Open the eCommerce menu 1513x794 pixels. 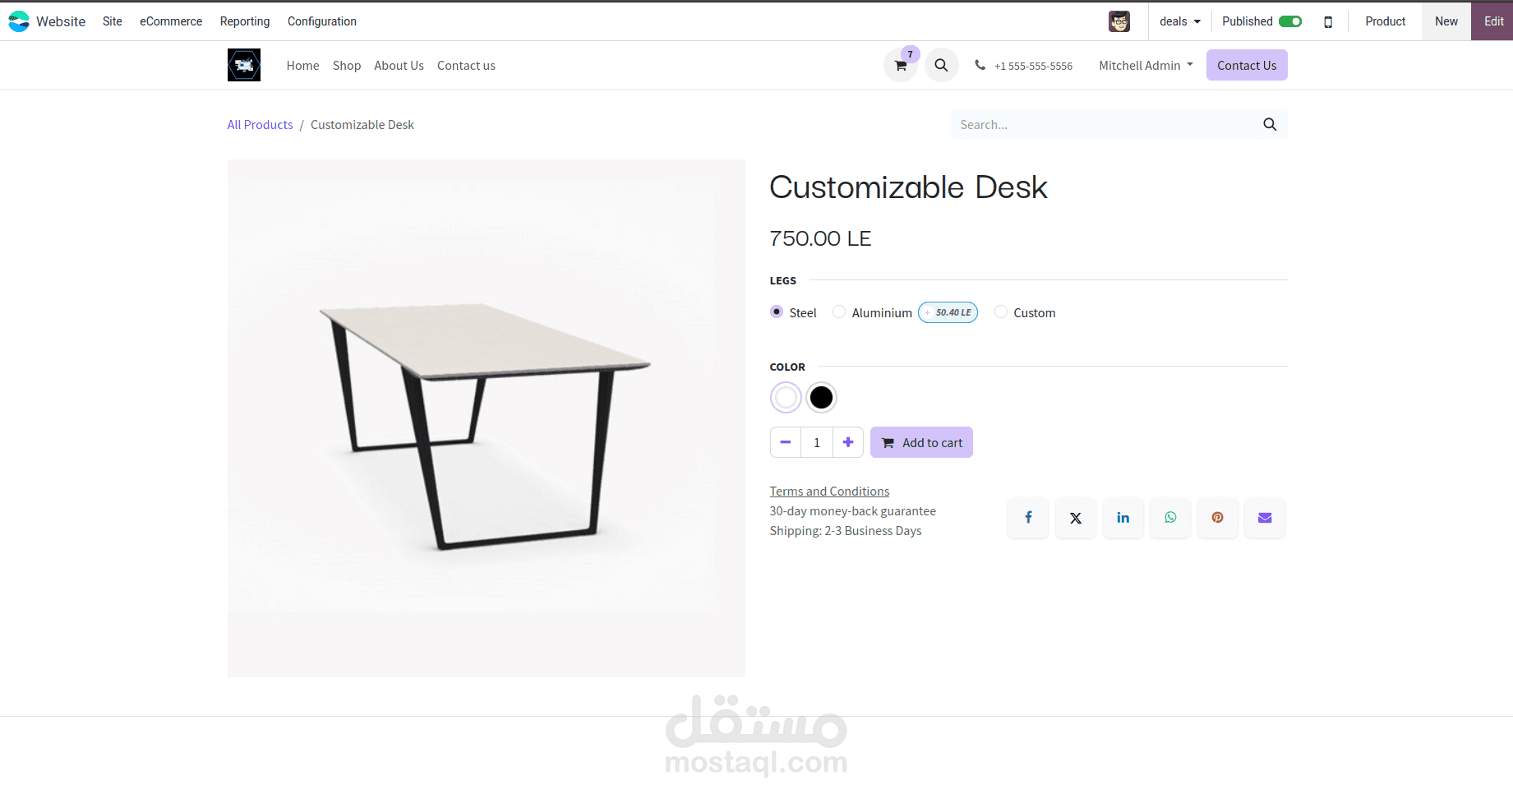tap(171, 21)
